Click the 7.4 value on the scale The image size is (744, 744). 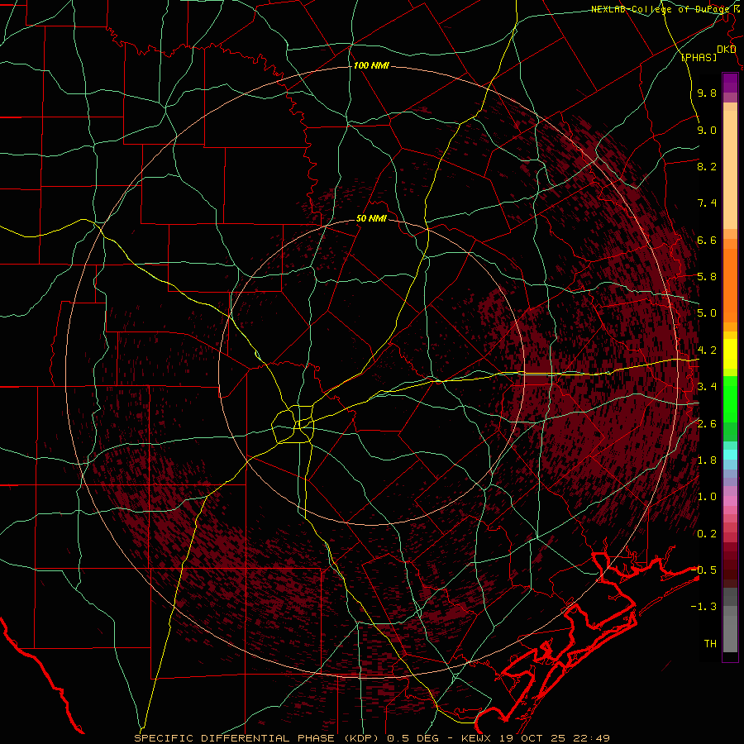click(x=707, y=203)
